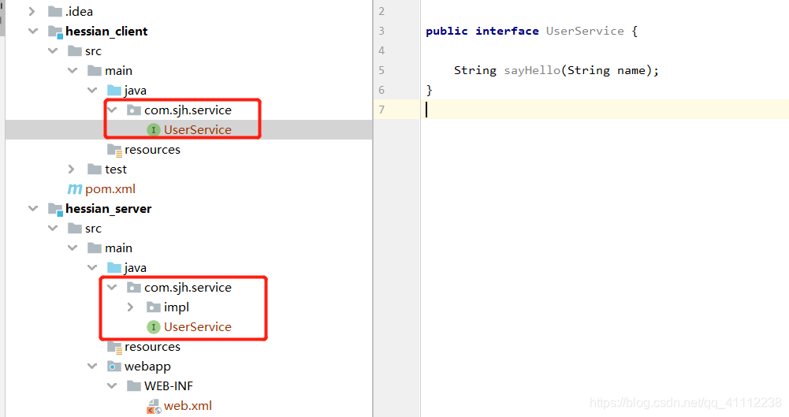Screen dimensions: 789x417
Task: Click the test folder icon
Action: (x=95, y=169)
